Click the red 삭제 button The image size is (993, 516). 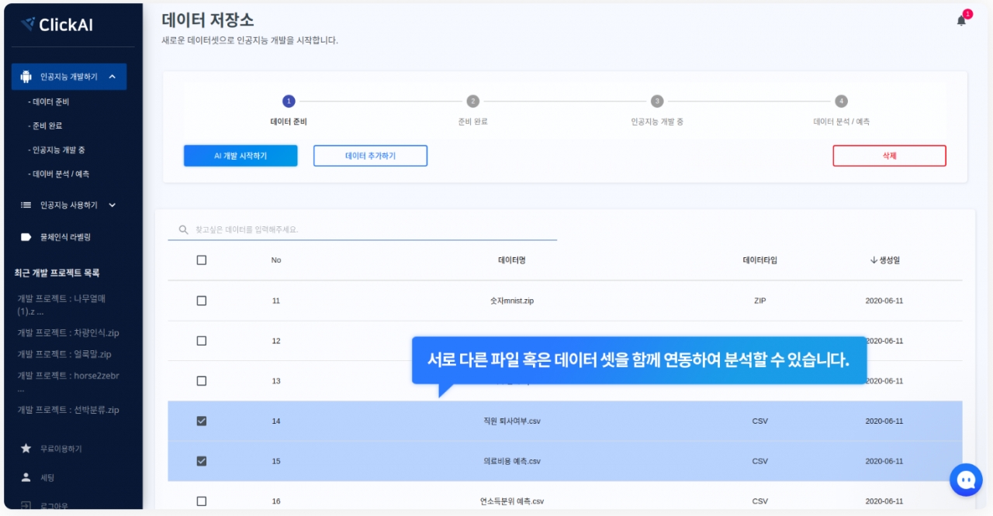(x=889, y=156)
